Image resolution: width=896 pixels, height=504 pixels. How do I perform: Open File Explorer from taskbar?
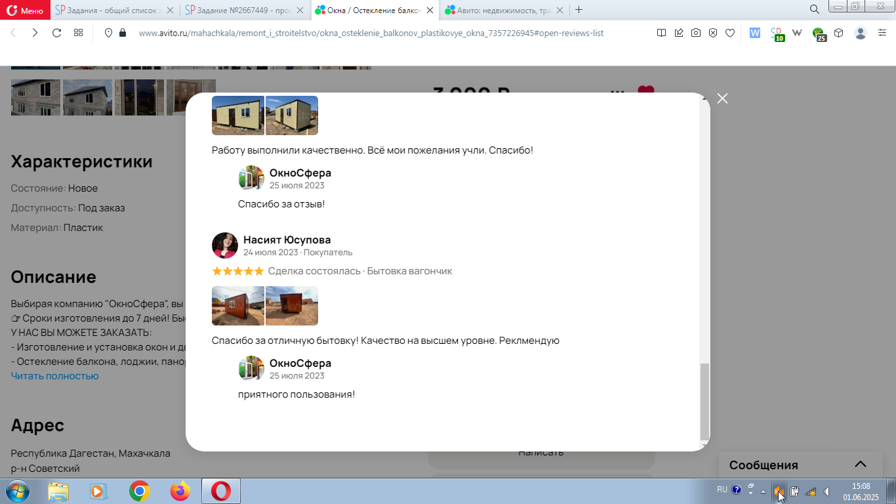58,491
